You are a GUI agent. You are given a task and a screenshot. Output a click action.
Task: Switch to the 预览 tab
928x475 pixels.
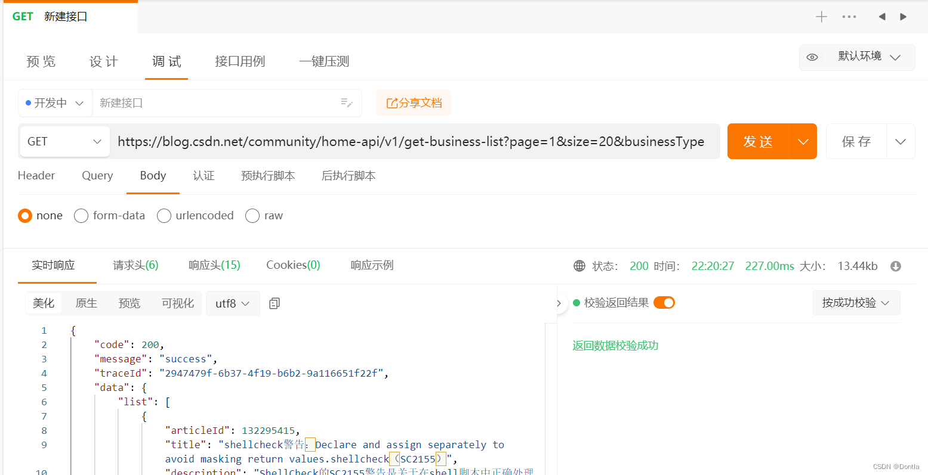[x=41, y=61]
